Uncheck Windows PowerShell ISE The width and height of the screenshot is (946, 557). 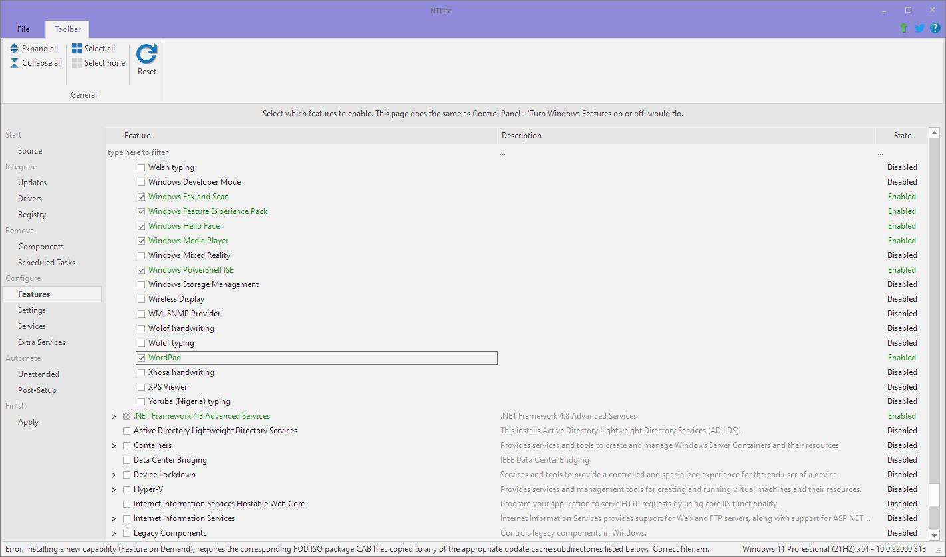point(141,270)
